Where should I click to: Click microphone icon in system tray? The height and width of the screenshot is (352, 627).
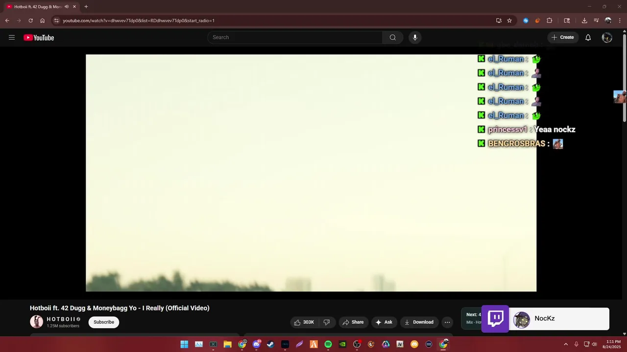pyautogui.click(x=577, y=344)
